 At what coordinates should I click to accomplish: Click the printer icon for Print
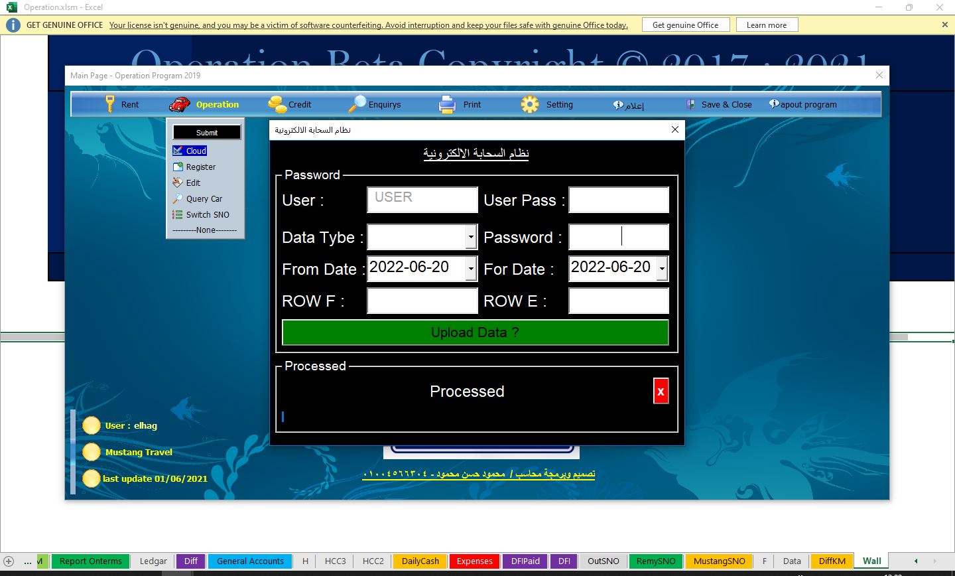(447, 104)
